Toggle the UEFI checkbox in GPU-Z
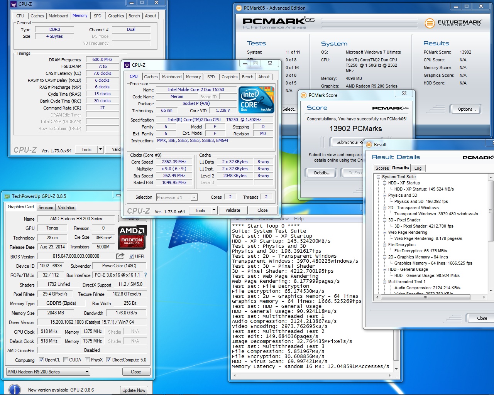494x395 pixels. point(131,257)
